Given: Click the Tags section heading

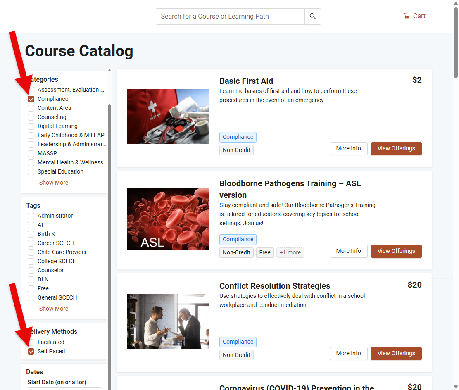Looking at the screenshot, I should [x=33, y=206].
